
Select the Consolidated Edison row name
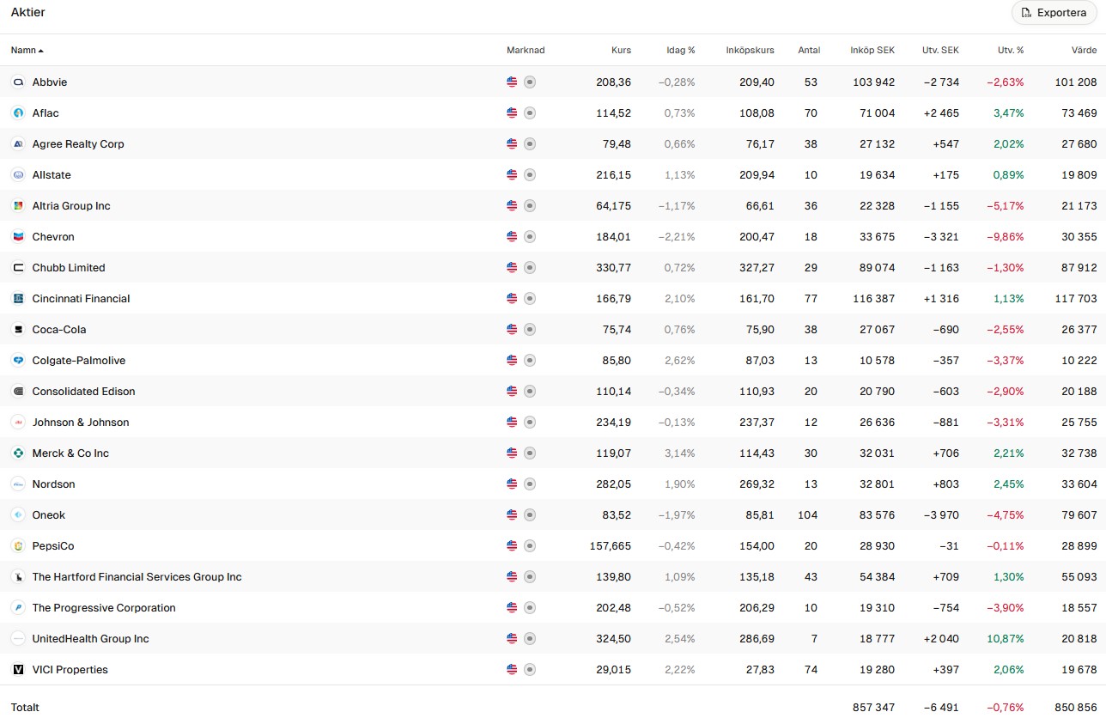[x=83, y=391]
